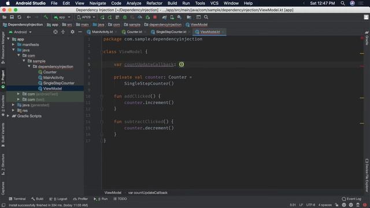Hide the Project panel with minus icon

pyautogui.click(x=80, y=32)
